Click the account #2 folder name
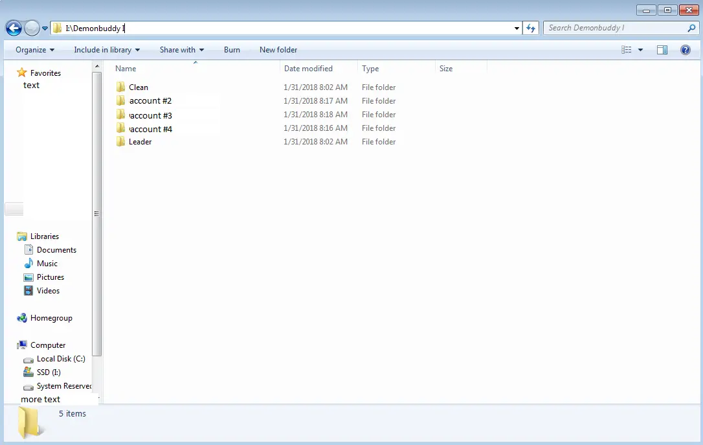The width and height of the screenshot is (703, 445). click(150, 101)
